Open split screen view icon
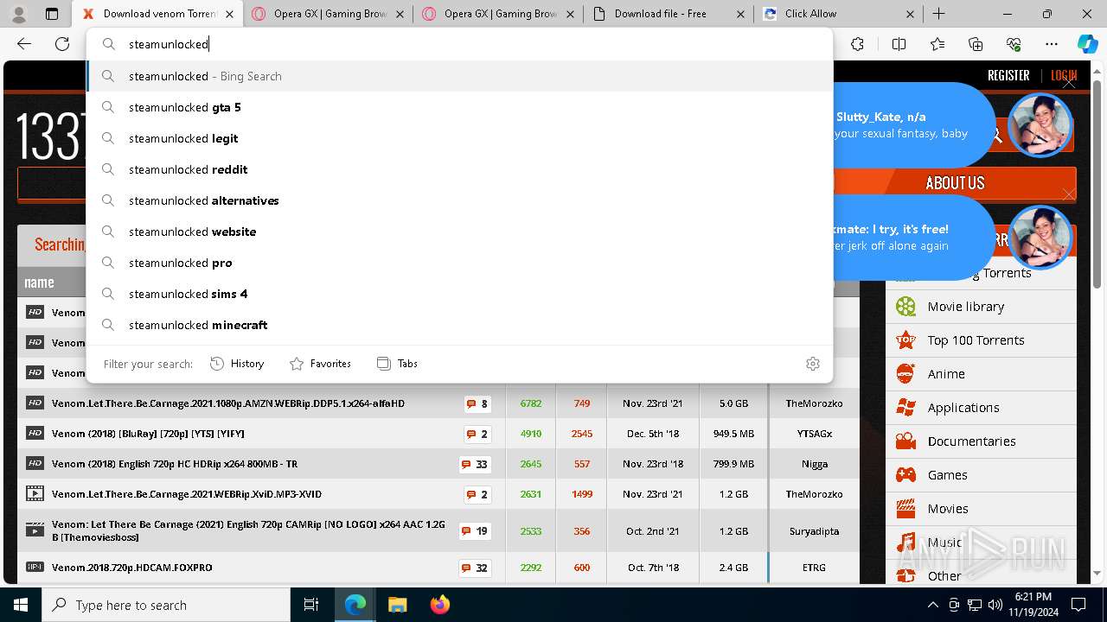 [899, 44]
